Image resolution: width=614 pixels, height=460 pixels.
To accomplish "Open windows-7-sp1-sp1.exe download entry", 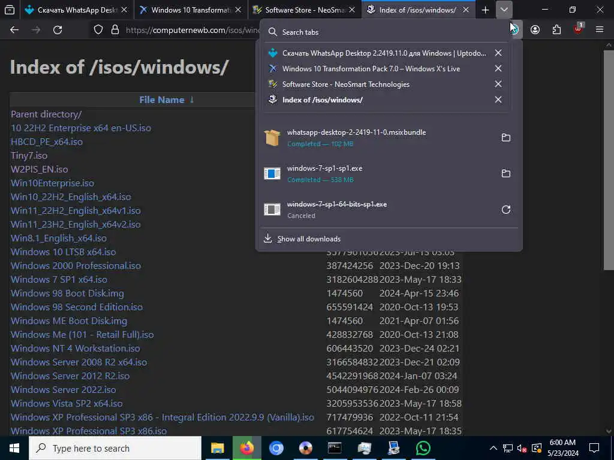I will [x=379, y=174].
